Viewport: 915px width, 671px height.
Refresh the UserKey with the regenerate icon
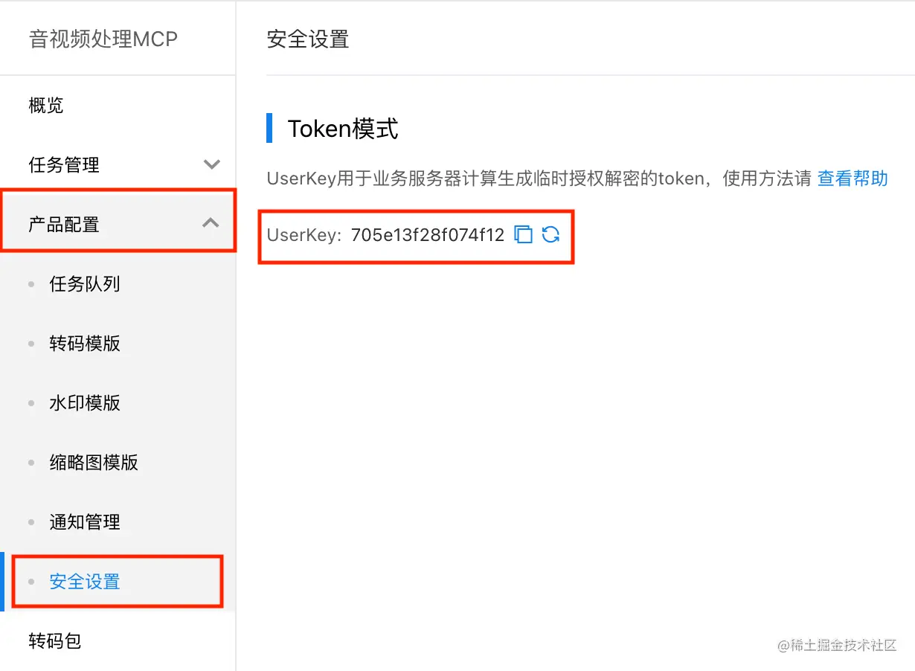point(550,234)
